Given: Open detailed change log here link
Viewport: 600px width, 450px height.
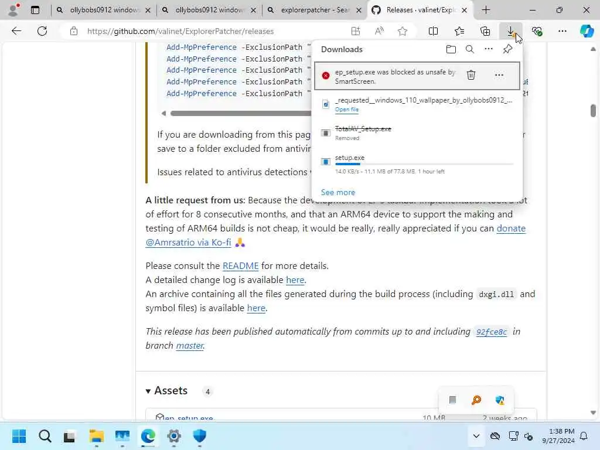Looking at the screenshot, I should [x=295, y=279].
